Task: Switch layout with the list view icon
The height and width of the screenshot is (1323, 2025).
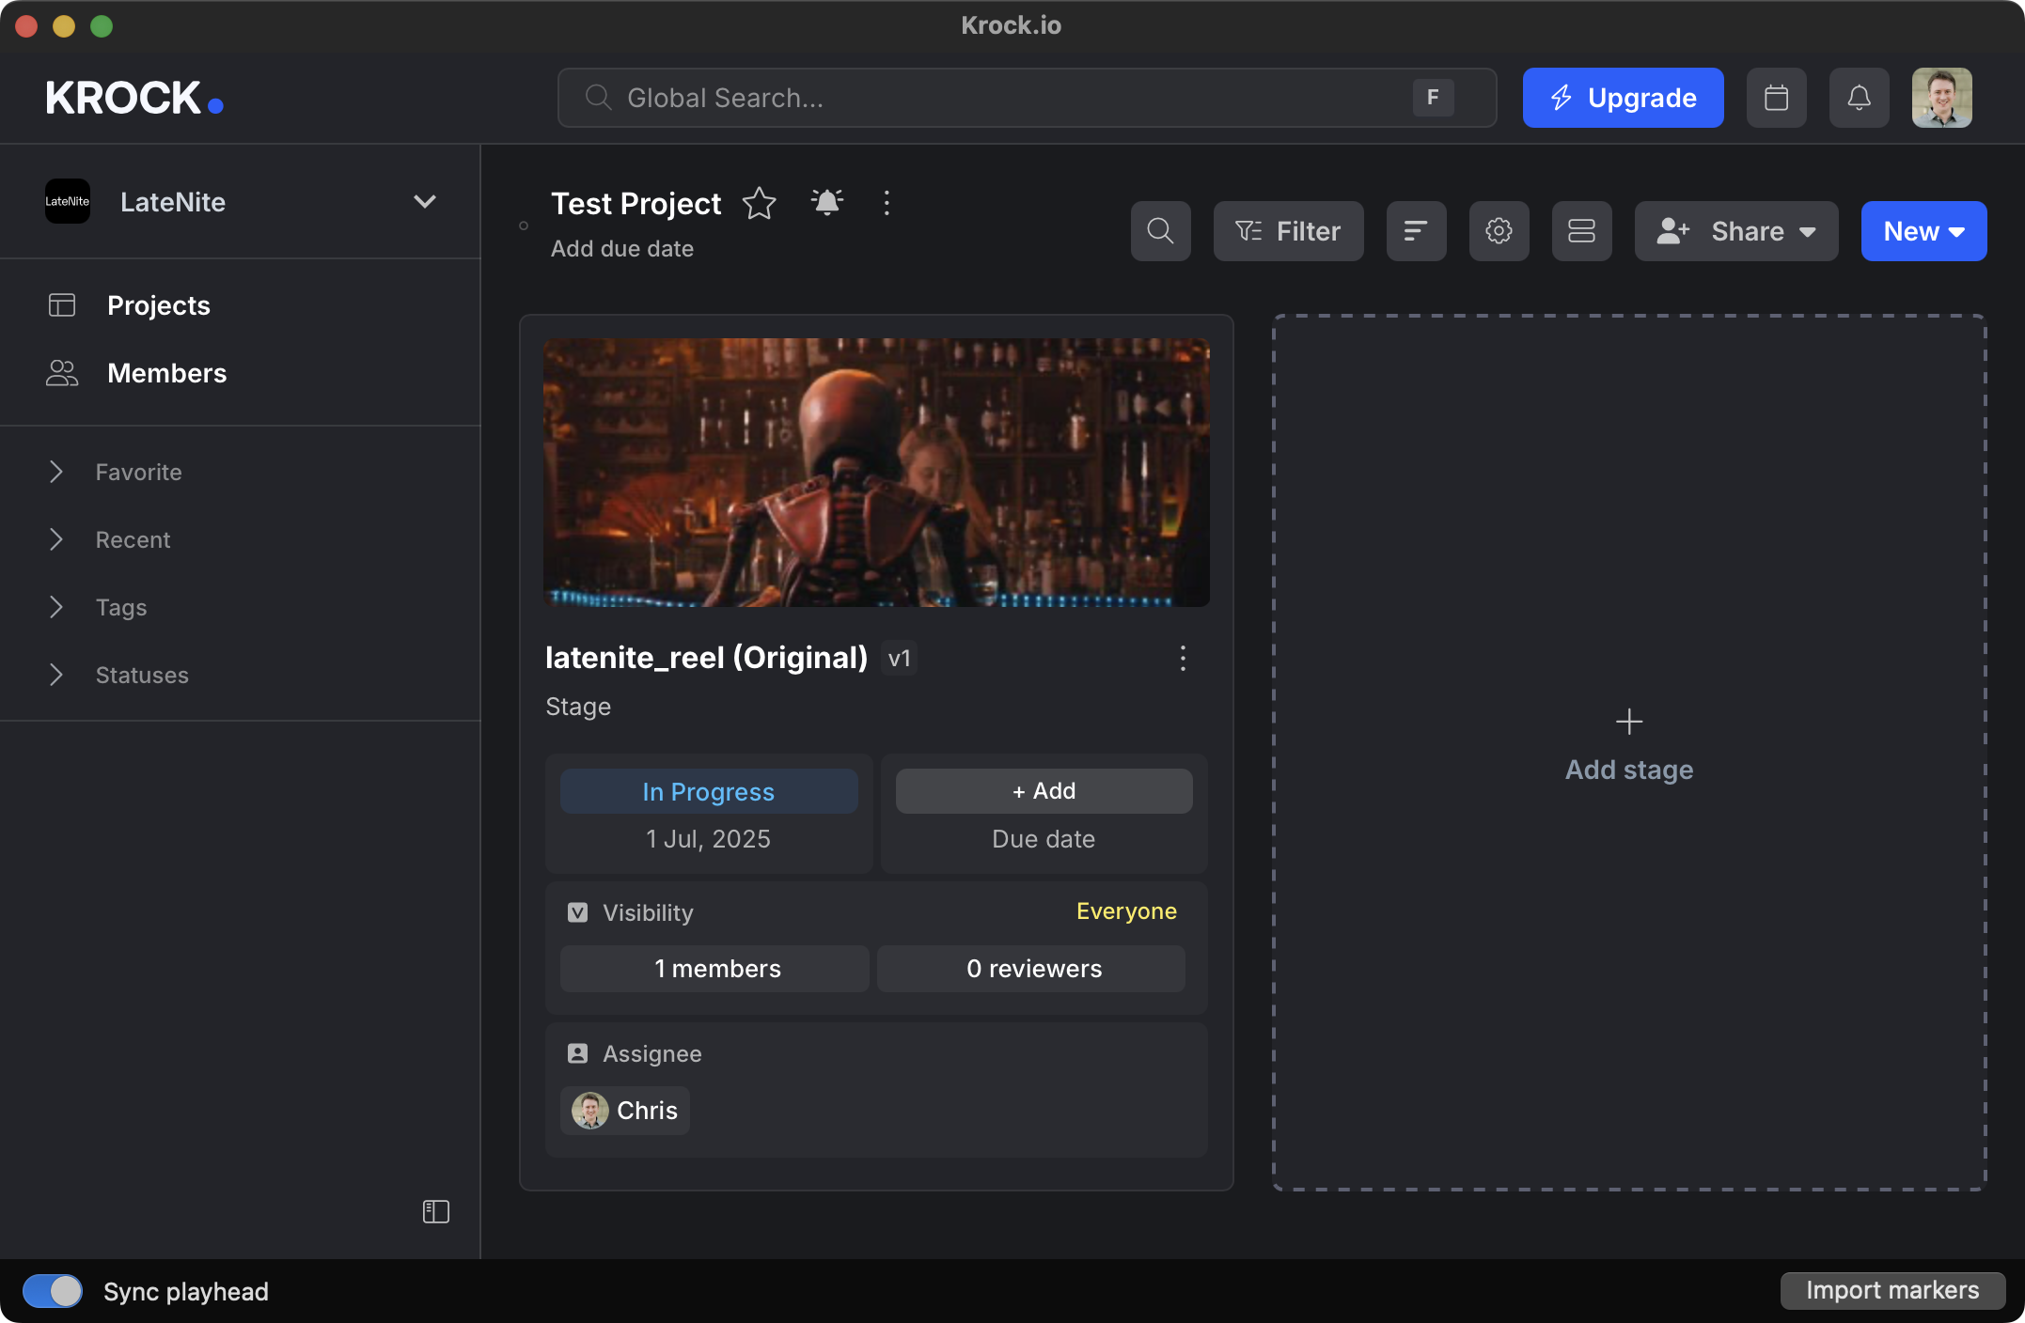Action: click(x=1581, y=231)
